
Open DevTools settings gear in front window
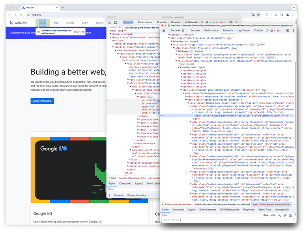point(288,30)
